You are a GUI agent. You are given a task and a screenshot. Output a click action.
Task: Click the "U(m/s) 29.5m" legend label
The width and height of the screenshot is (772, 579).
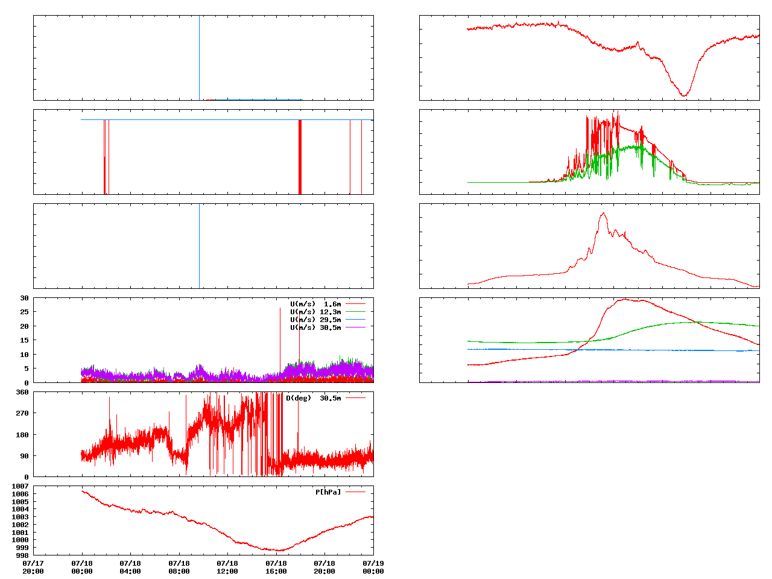315,320
